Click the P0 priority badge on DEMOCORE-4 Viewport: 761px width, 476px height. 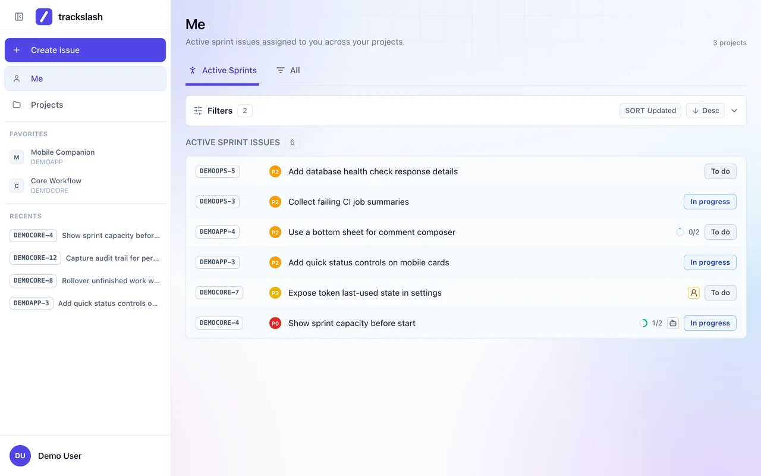coord(275,323)
